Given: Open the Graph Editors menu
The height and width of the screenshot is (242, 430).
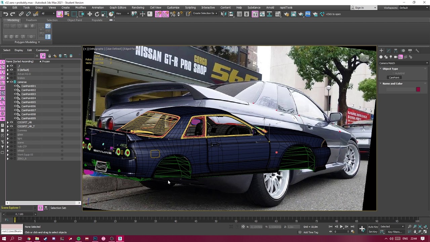Looking at the screenshot, I should (x=118, y=7).
